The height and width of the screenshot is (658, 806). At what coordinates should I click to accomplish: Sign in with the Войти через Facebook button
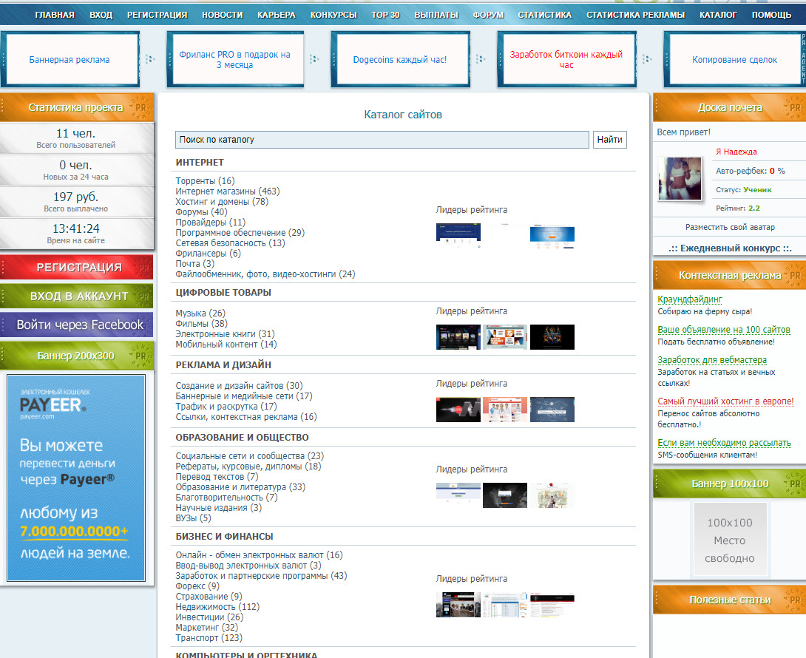tap(77, 325)
